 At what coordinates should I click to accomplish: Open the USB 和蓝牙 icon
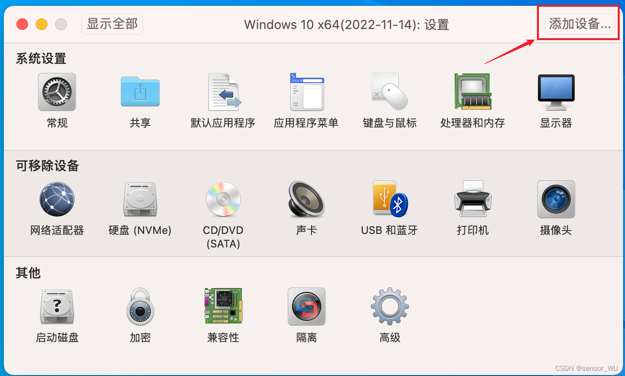click(x=389, y=199)
